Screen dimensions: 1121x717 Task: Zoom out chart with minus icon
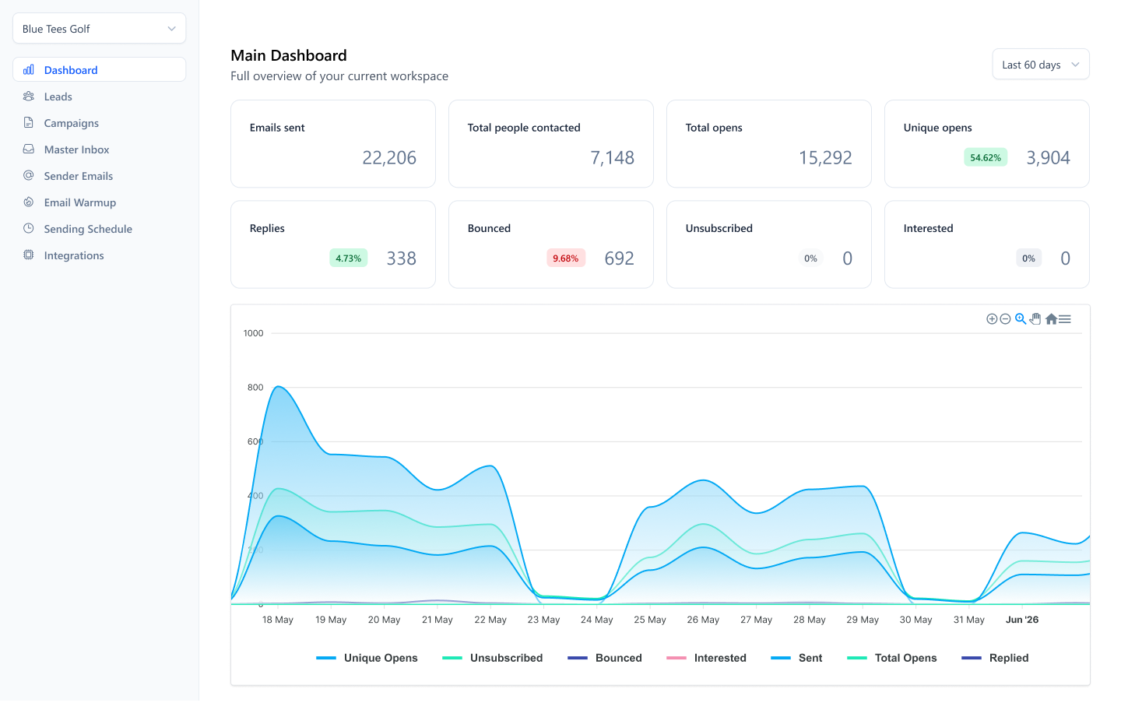click(1005, 319)
